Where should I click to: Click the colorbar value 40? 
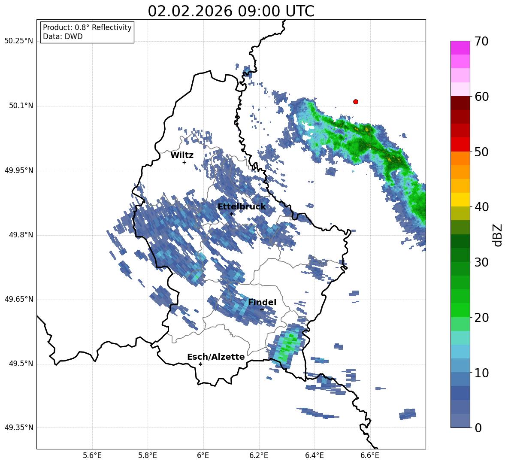tap(481, 207)
